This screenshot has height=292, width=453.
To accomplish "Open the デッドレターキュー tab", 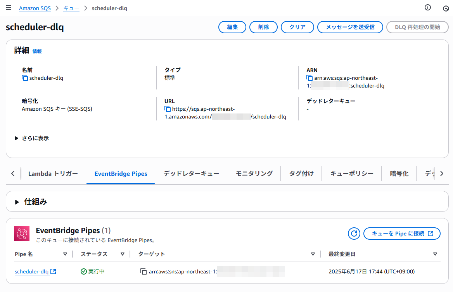I will 191,174.
